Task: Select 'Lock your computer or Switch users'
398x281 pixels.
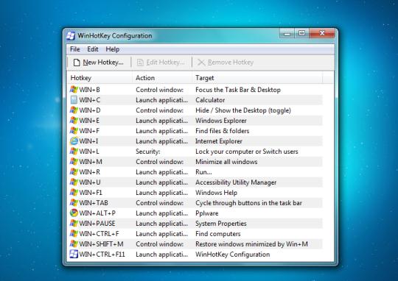Action: click(246, 152)
